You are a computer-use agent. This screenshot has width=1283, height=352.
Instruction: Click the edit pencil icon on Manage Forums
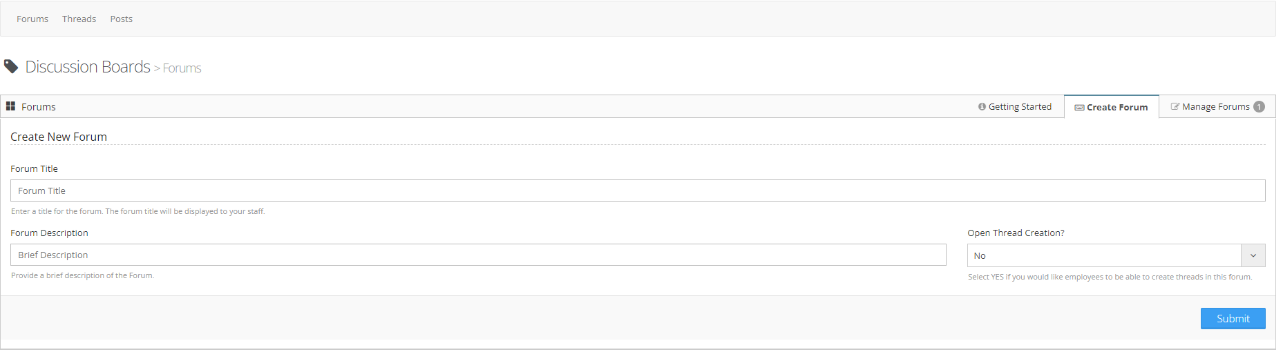pyautogui.click(x=1175, y=106)
